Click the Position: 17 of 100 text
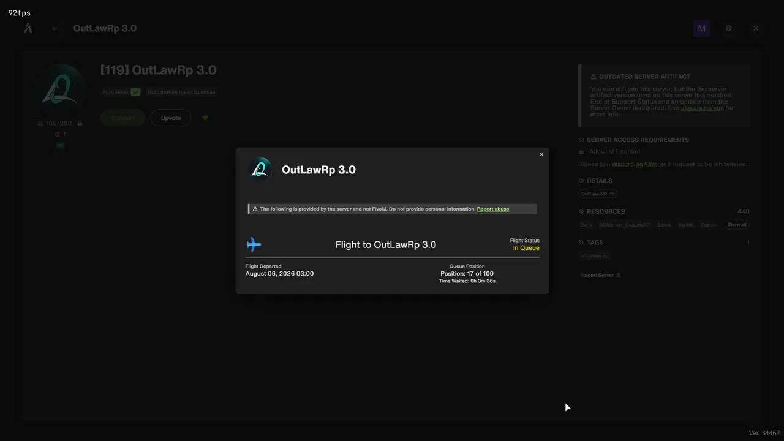 (x=467, y=274)
